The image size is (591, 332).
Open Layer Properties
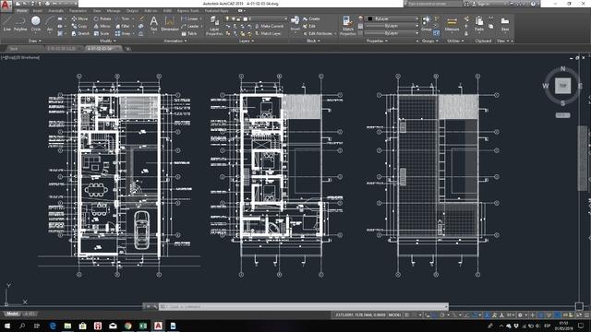(214, 26)
